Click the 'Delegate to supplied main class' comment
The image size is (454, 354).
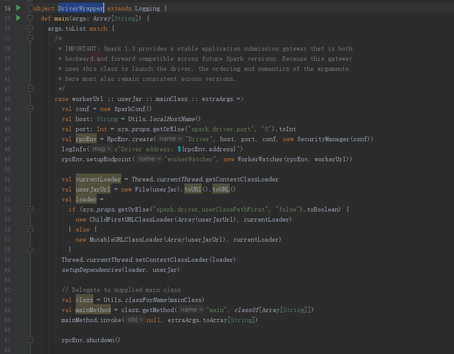click(x=121, y=290)
